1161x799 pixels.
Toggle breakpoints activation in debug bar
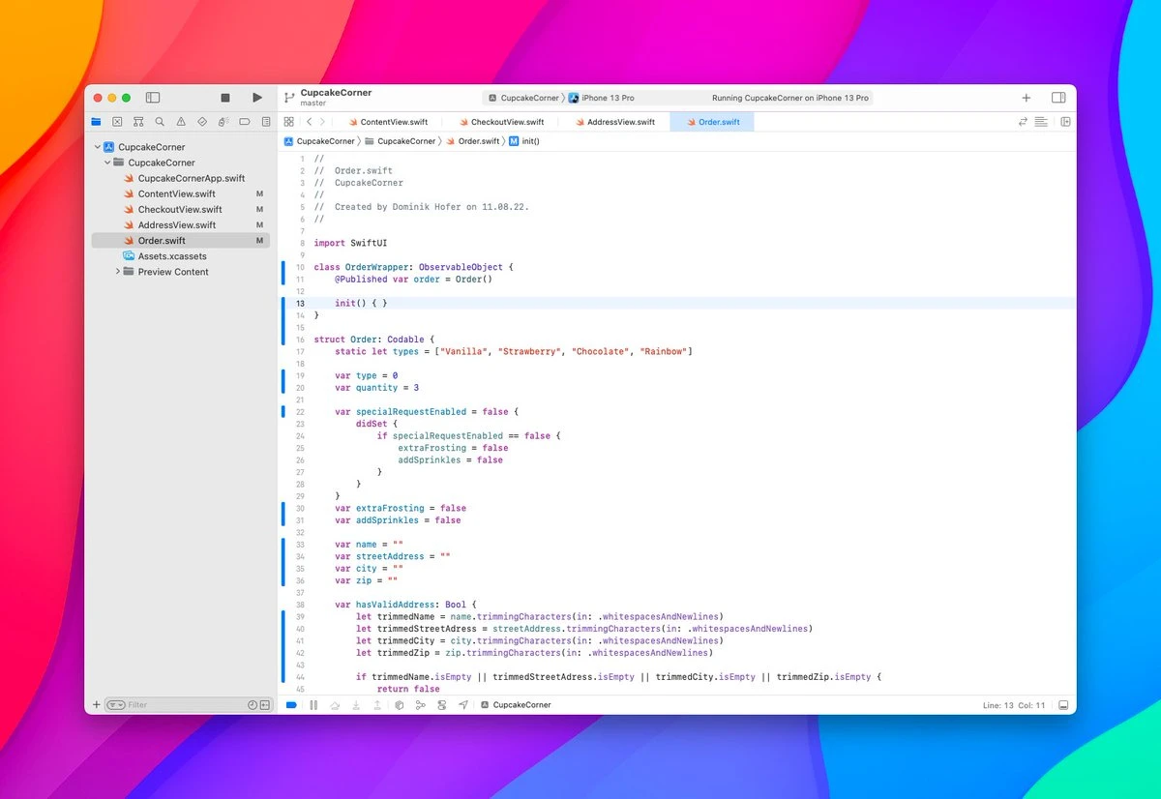point(291,705)
